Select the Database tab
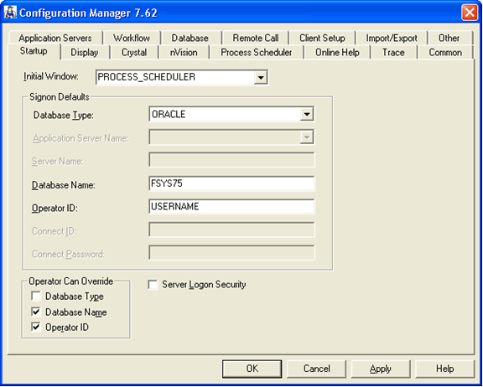 190,38
